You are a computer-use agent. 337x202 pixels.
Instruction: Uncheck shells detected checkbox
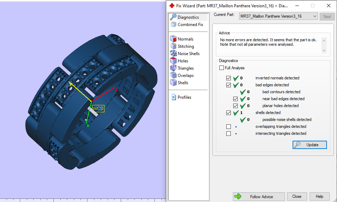[x=228, y=113]
